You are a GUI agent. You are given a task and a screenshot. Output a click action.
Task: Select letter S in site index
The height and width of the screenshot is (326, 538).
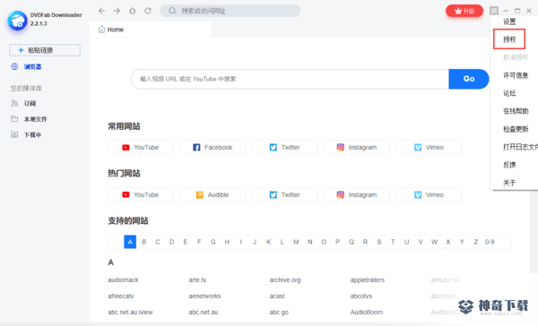click(378, 242)
